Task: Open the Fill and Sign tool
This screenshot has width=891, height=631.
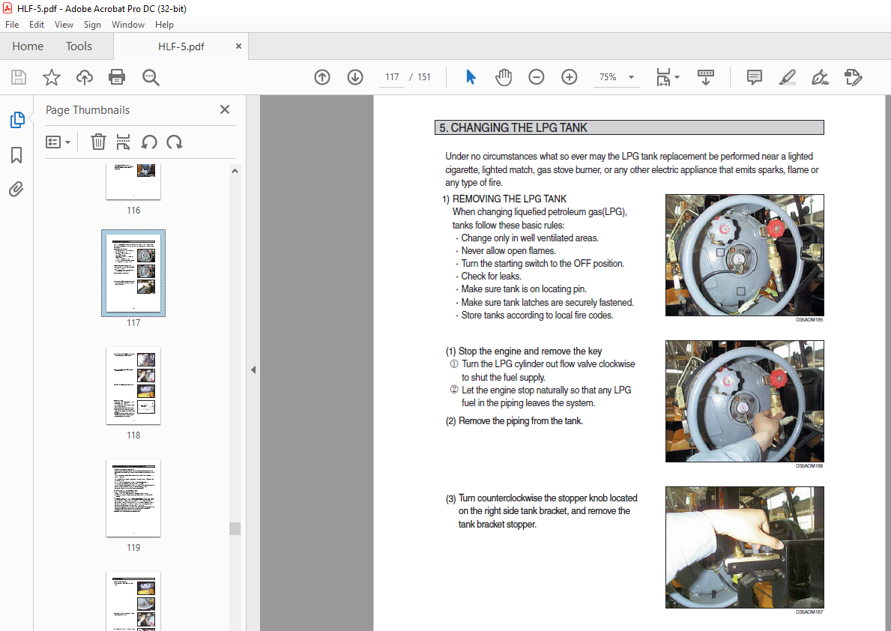Action: [x=820, y=76]
